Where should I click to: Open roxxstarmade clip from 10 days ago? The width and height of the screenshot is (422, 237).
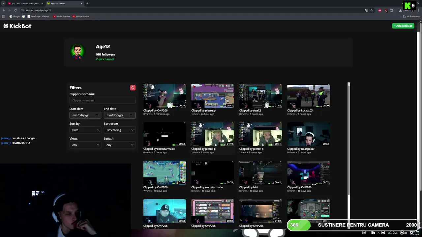213,172
